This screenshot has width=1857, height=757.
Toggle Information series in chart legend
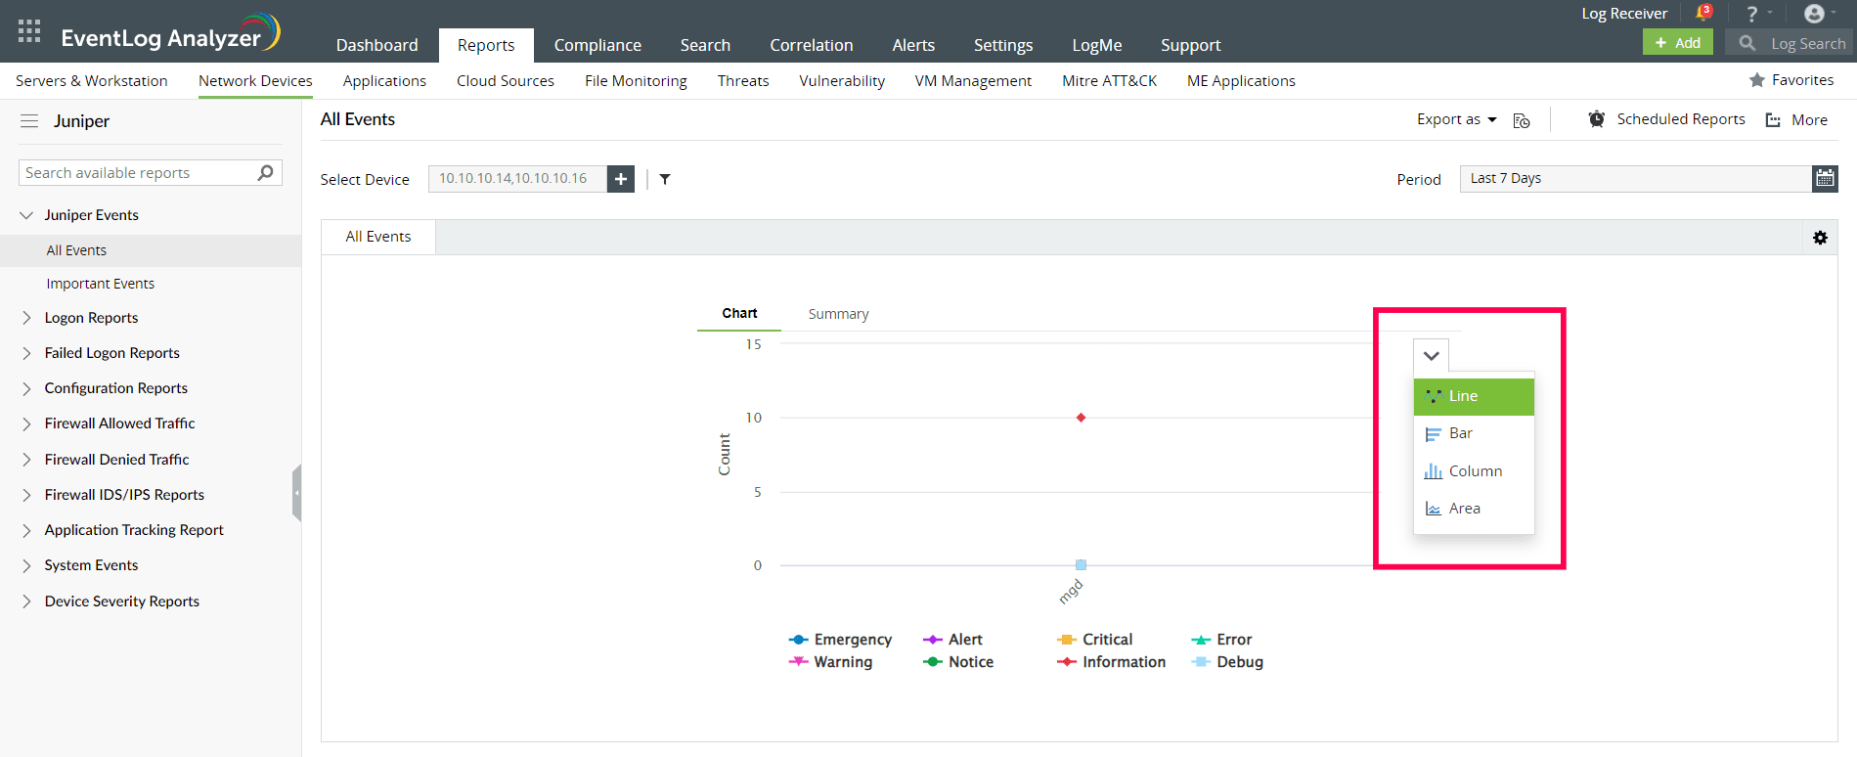pos(1111,662)
